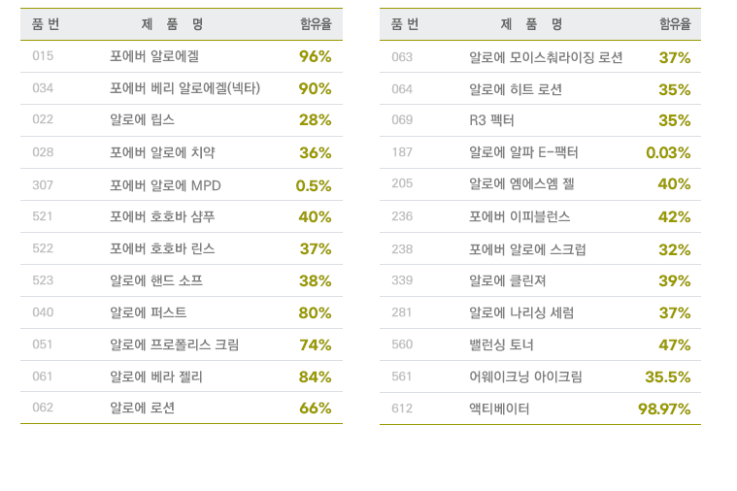
Task: Click the 98.97% value for 액티베이터
Action: (x=664, y=409)
